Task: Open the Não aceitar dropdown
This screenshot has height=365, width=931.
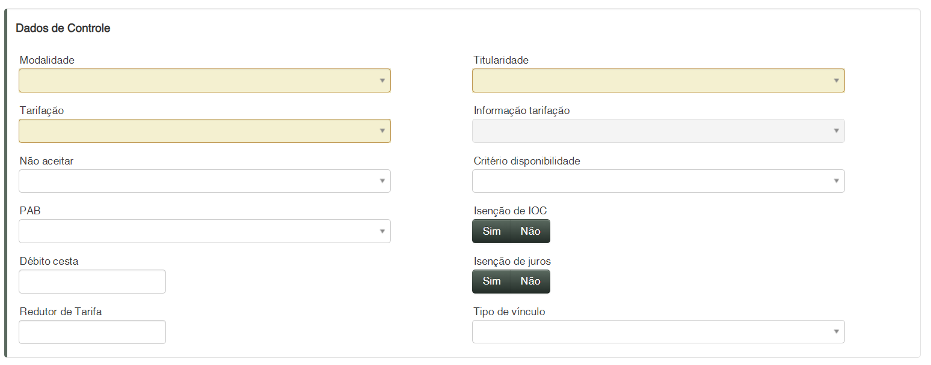Action: [204, 181]
